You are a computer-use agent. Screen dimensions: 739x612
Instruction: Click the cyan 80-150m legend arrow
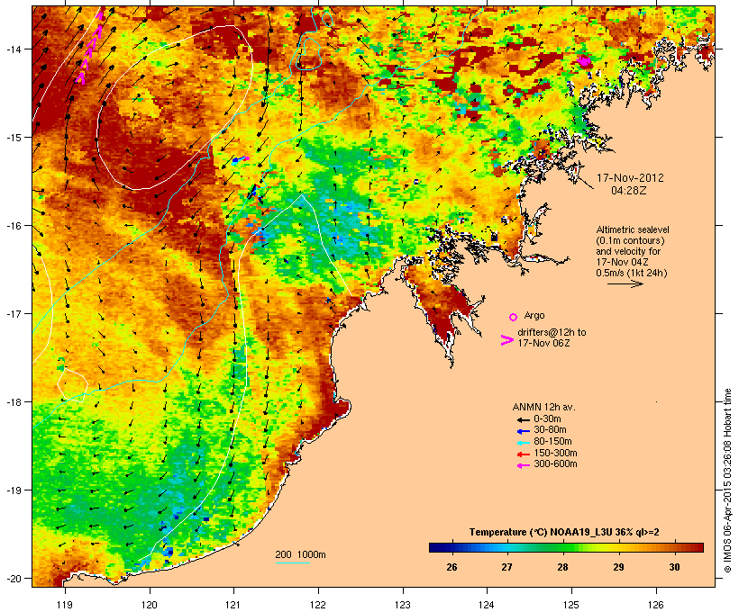click(x=523, y=443)
